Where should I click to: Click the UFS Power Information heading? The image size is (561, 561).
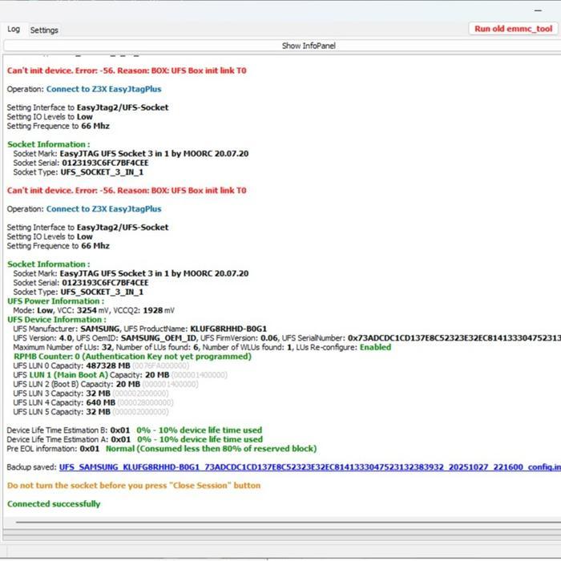(56, 301)
